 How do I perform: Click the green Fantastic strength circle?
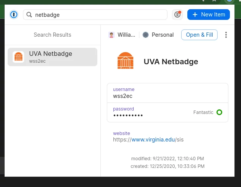pos(219,112)
